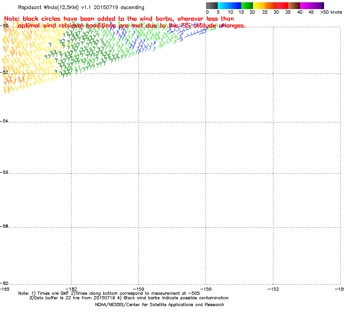Click the NOAA/NESDIS credit line
The height and width of the screenshot is (312, 344).
(x=159, y=305)
